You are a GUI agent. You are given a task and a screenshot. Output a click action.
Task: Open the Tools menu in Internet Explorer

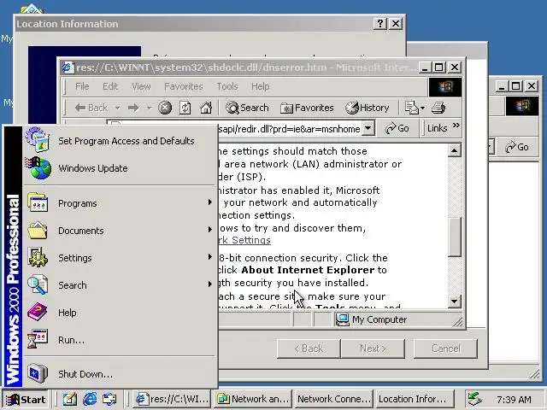[227, 86]
